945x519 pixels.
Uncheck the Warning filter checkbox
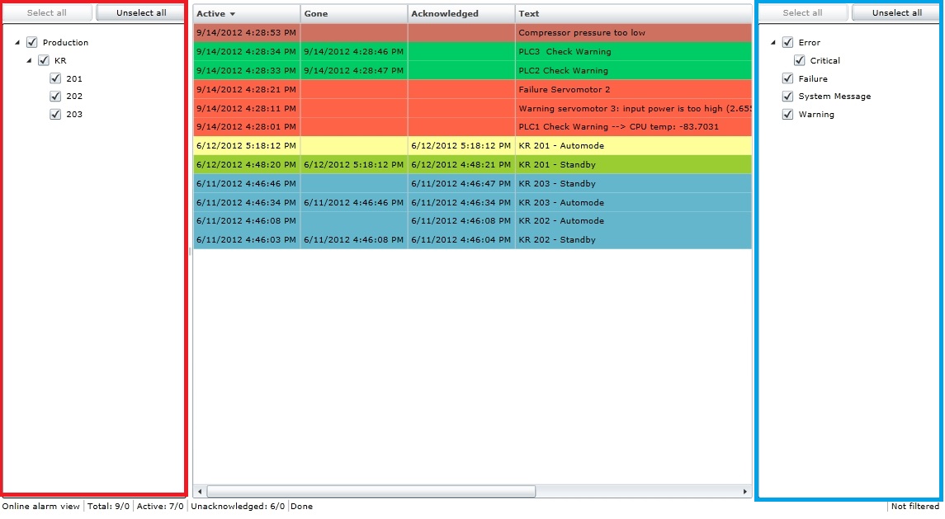point(787,115)
